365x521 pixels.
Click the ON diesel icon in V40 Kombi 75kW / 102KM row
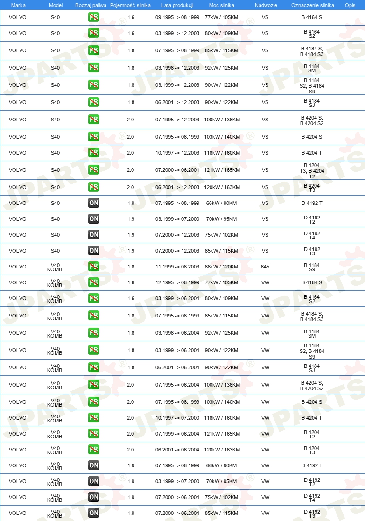(x=94, y=497)
